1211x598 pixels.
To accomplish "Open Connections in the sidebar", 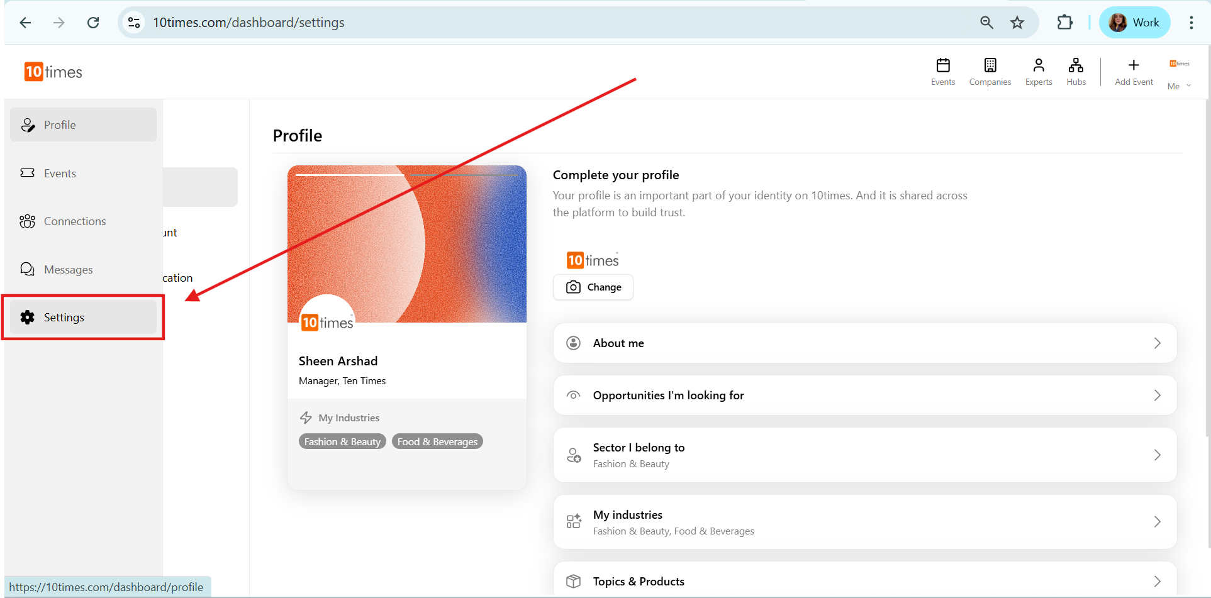I will pos(74,221).
